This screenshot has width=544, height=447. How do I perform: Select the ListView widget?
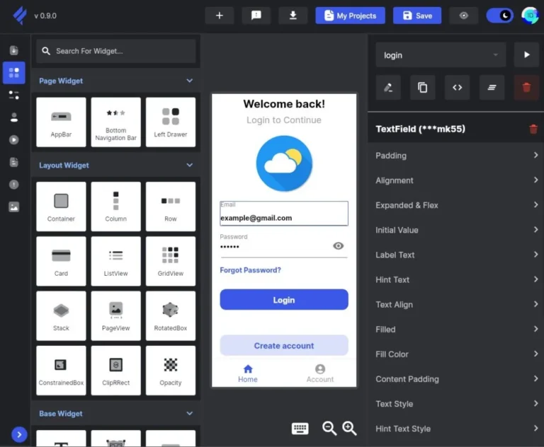tap(116, 261)
